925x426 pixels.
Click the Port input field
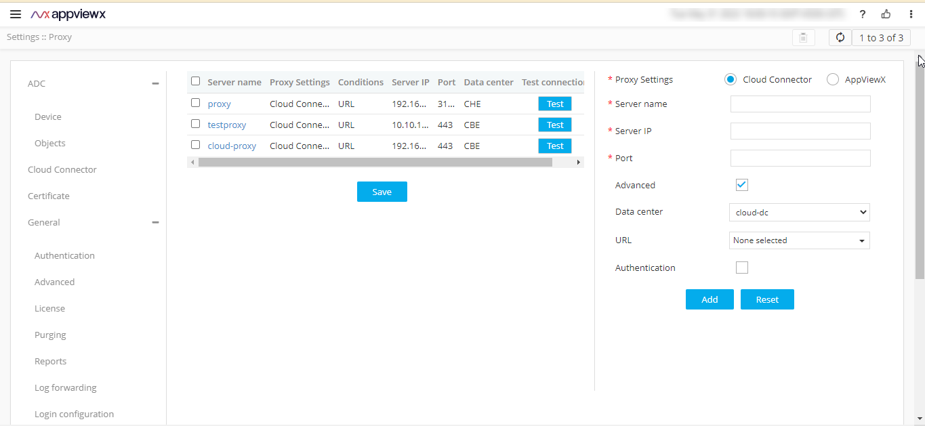pyautogui.click(x=800, y=158)
